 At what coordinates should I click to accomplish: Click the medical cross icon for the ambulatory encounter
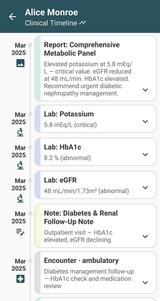pyautogui.click(x=20, y=279)
